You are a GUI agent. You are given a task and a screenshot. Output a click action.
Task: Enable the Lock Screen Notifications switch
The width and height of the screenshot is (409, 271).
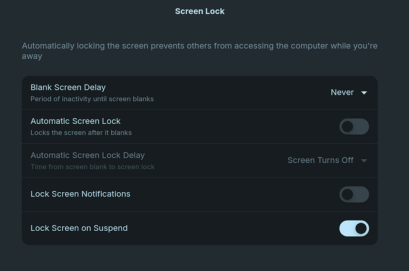click(354, 195)
